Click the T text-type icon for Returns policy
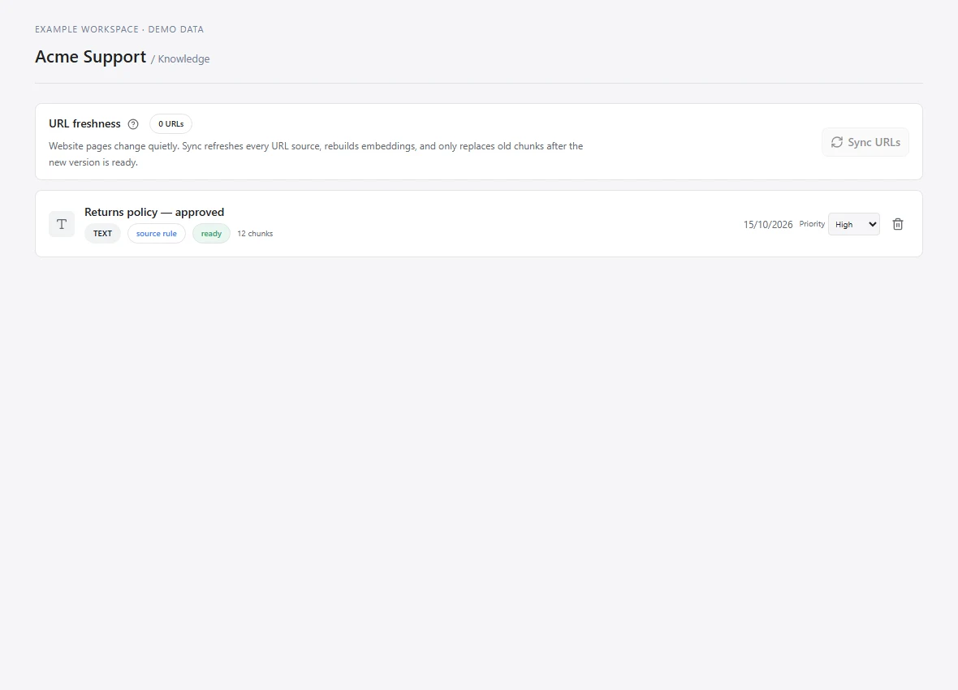 [x=62, y=224]
